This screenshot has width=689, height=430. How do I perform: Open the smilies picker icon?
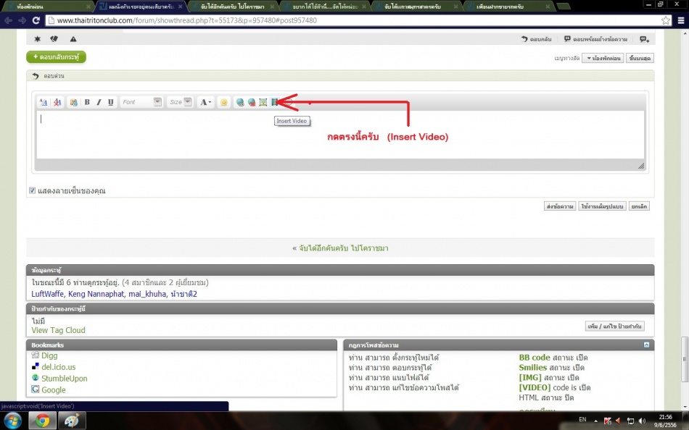pos(224,102)
